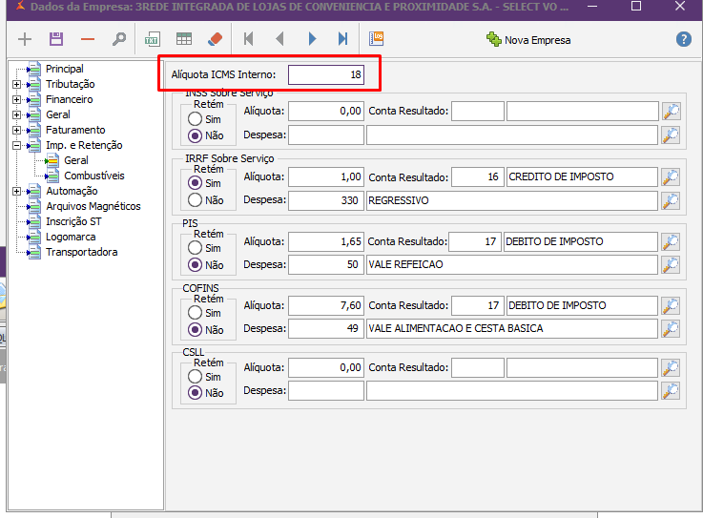Open Inscrição ST in the tree
Screen dimensions: 703x518
coord(73,221)
